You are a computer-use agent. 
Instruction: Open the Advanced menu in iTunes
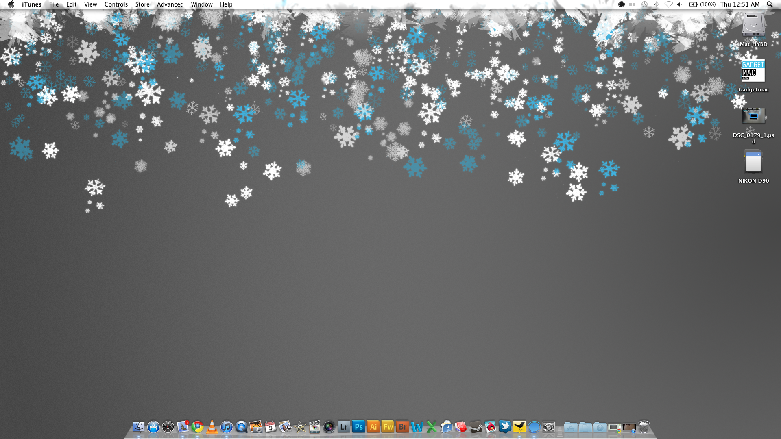(170, 4)
